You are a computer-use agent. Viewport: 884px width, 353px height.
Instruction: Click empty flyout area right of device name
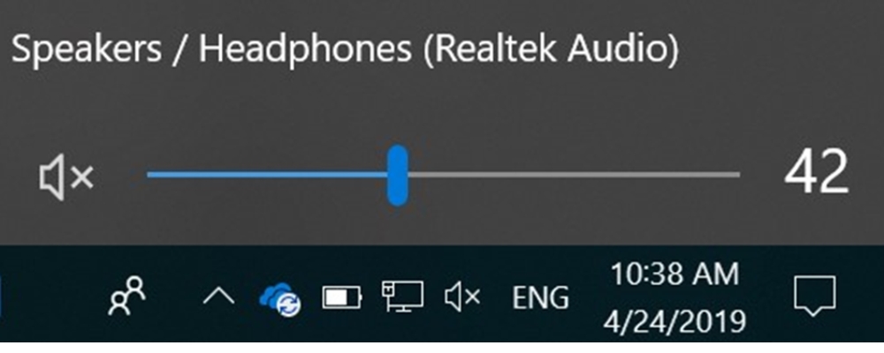[778, 49]
